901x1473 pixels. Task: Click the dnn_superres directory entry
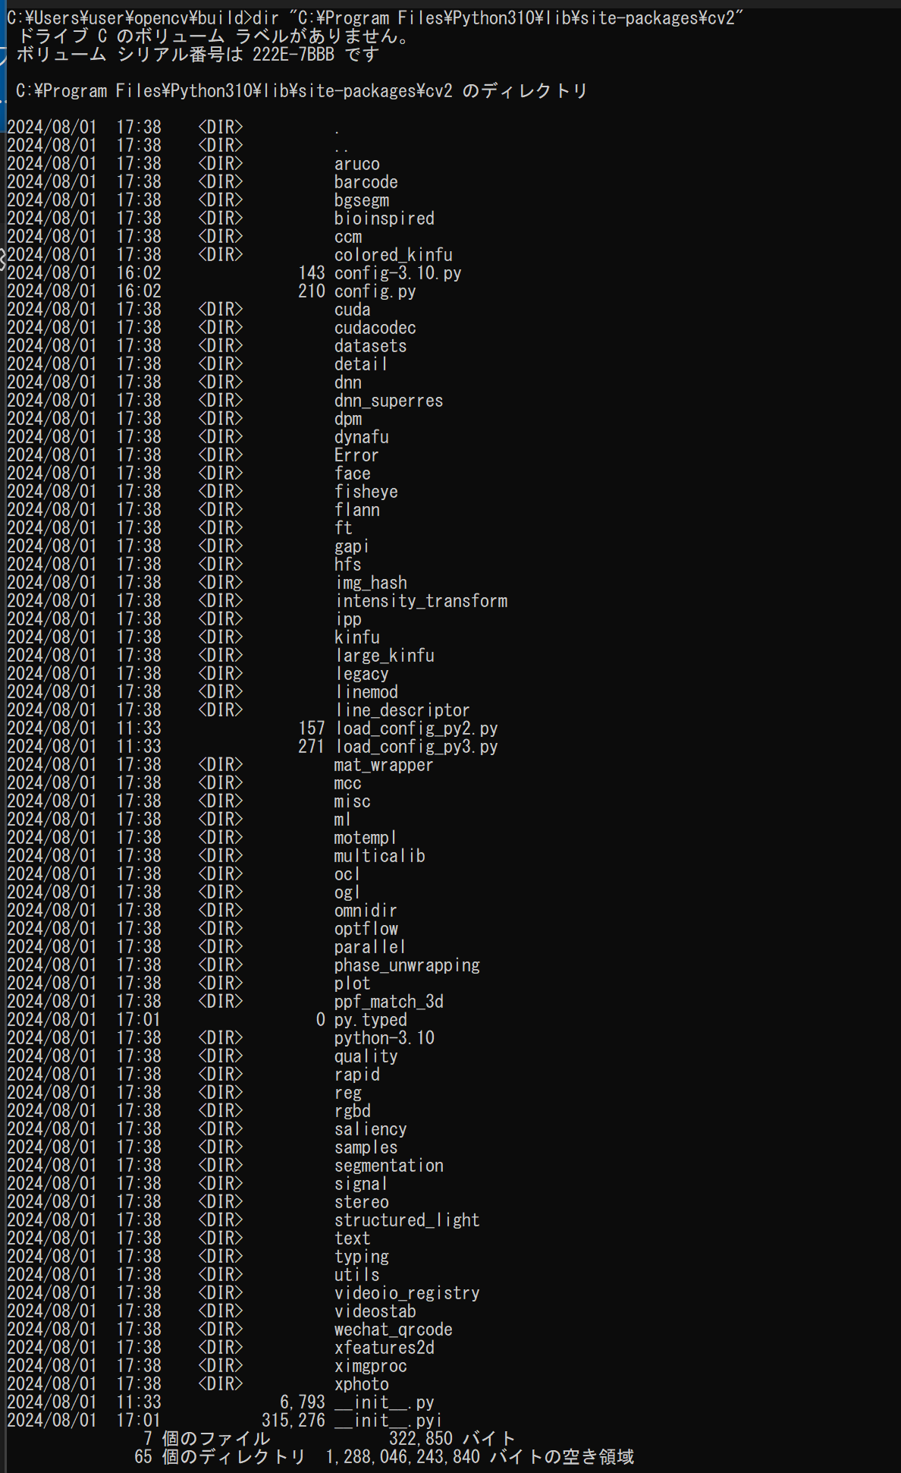click(388, 401)
